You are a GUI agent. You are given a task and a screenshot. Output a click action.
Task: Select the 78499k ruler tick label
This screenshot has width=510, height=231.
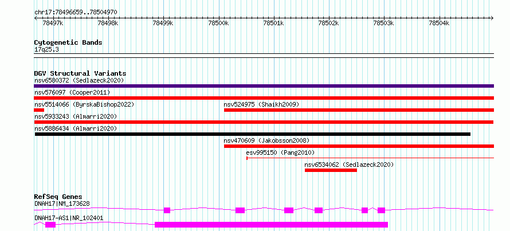(x=163, y=23)
